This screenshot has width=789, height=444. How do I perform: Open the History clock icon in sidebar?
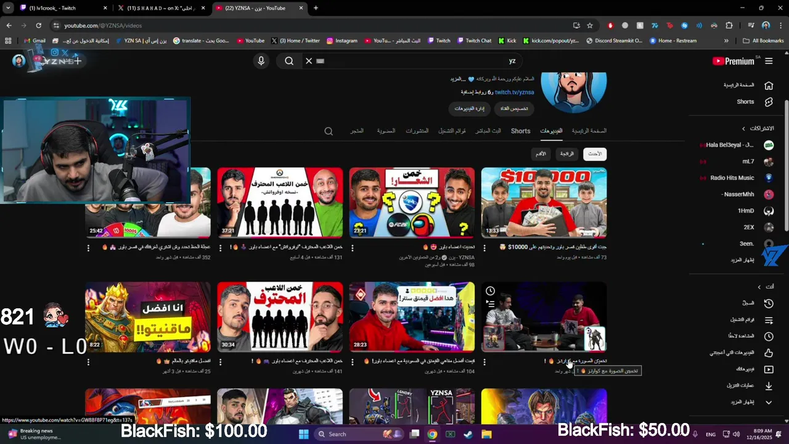[769, 303]
